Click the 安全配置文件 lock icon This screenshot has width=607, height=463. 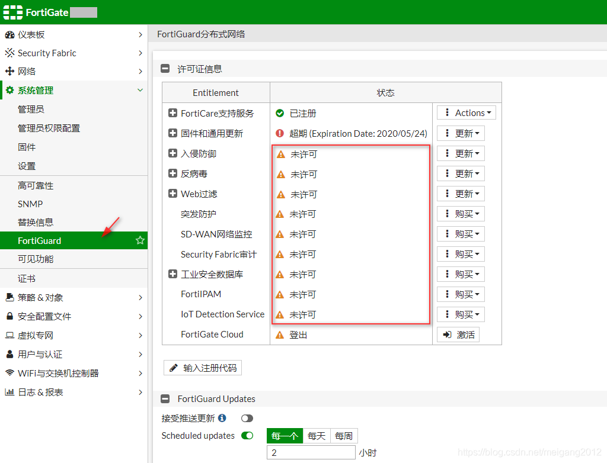coord(9,316)
